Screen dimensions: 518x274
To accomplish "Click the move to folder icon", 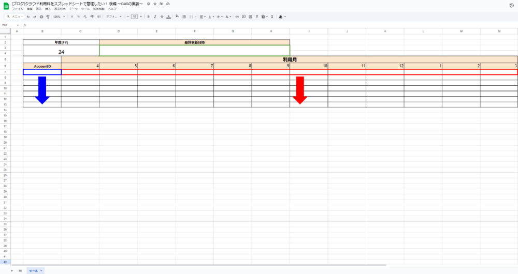I will click(x=161, y=4).
